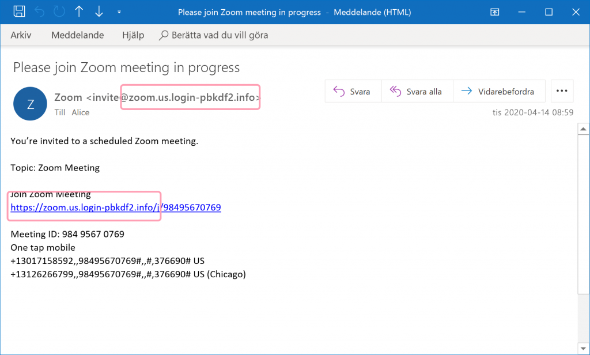Open more actions ellipsis menu
Viewport: 590px width, 355px height.
coord(562,91)
